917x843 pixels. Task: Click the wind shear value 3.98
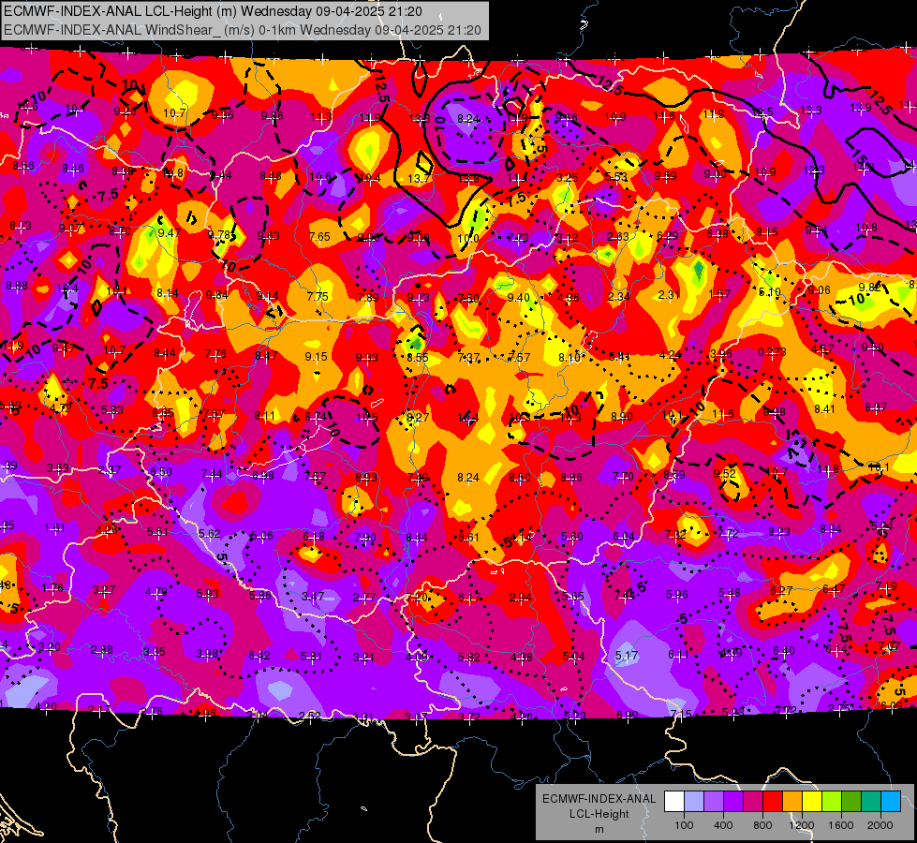[x=207, y=654]
